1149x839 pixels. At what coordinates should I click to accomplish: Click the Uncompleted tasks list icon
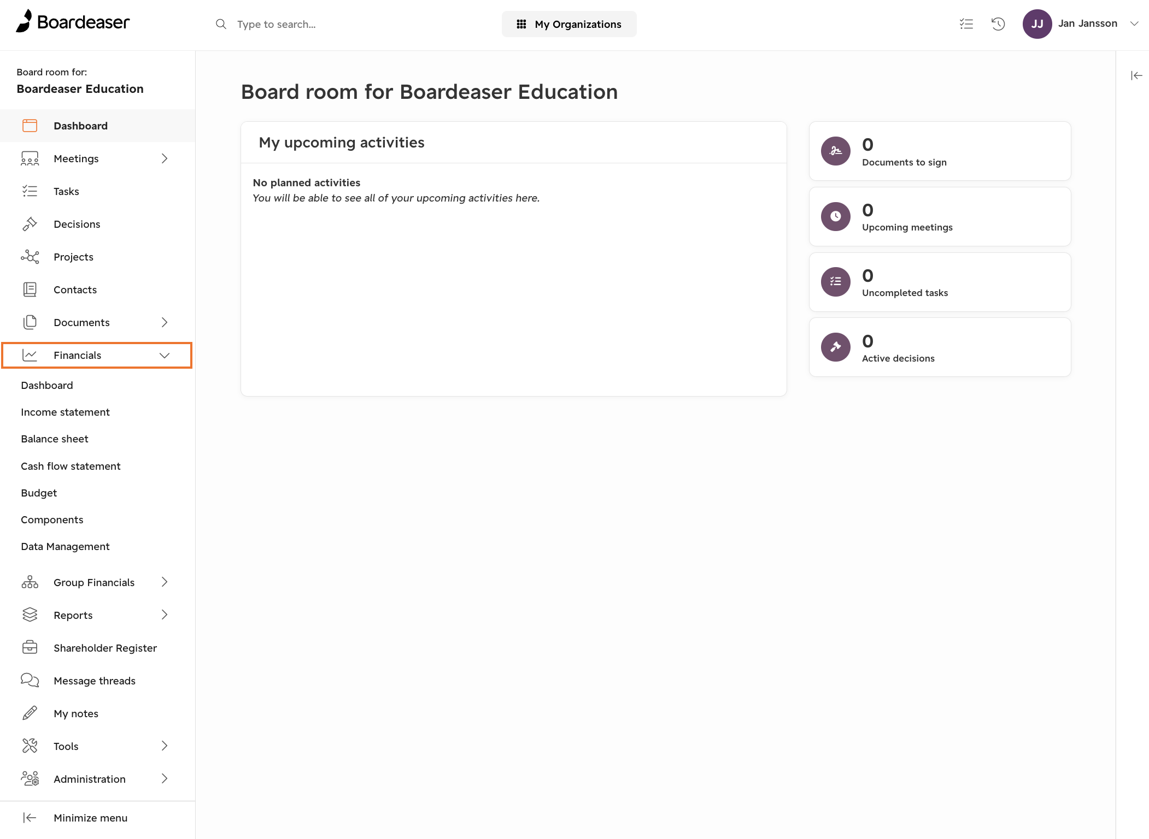[x=836, y=282]
